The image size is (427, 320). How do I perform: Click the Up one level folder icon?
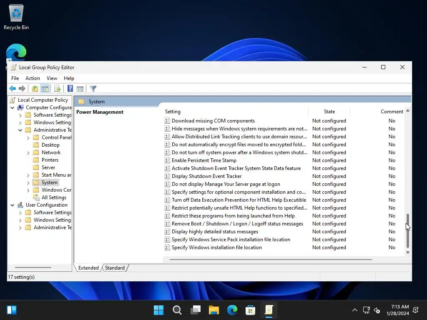tap(35, 88)
